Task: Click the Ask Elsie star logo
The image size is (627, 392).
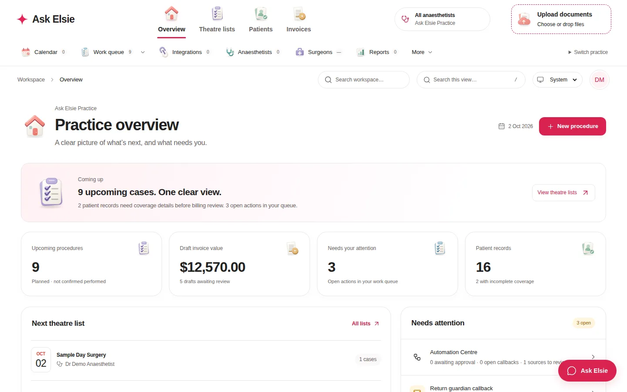Action: [22, 19]
